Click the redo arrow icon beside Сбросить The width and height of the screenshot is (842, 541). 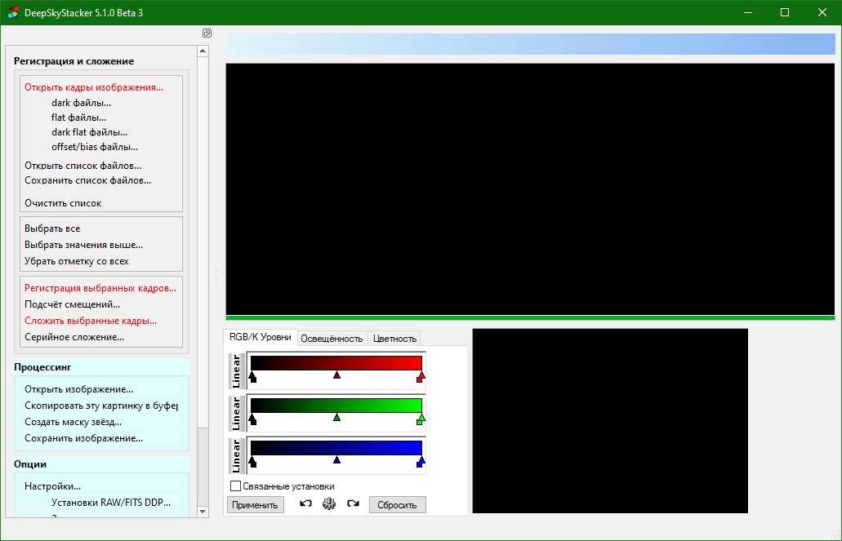point(353,503)
